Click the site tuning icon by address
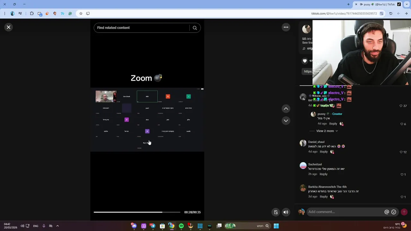This screenshot has width=411, height=231. pyautogui.click(x=381, y=13)
